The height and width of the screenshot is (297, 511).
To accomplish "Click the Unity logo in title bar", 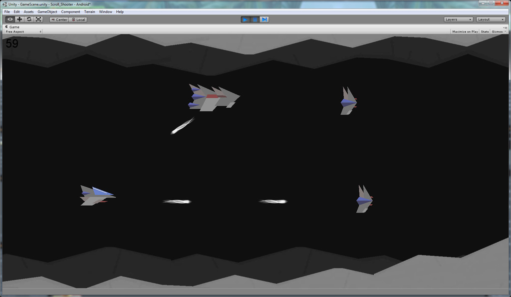I will tap(4, 4).
